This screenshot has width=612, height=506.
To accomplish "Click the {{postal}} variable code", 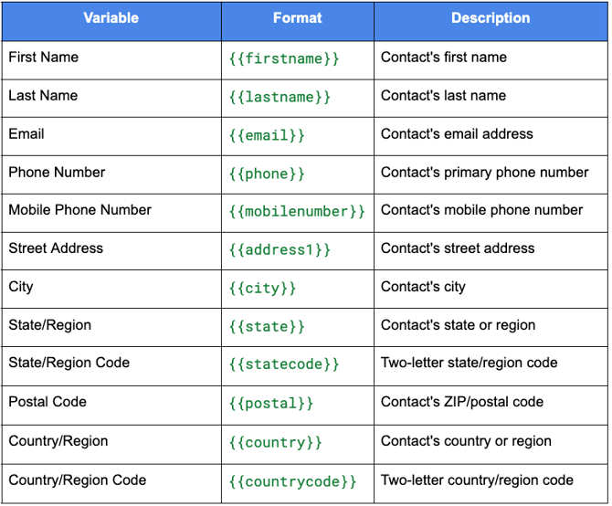I will [271, 404].
